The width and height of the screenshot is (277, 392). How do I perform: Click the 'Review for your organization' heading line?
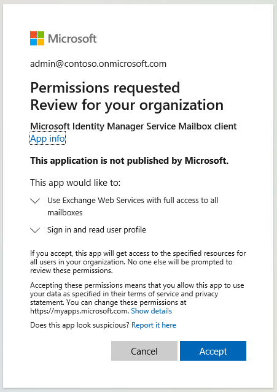coord(127,105)
